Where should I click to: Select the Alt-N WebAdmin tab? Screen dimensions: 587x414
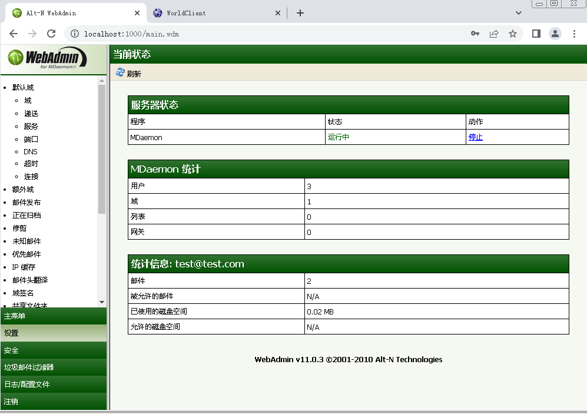[77, 13]
